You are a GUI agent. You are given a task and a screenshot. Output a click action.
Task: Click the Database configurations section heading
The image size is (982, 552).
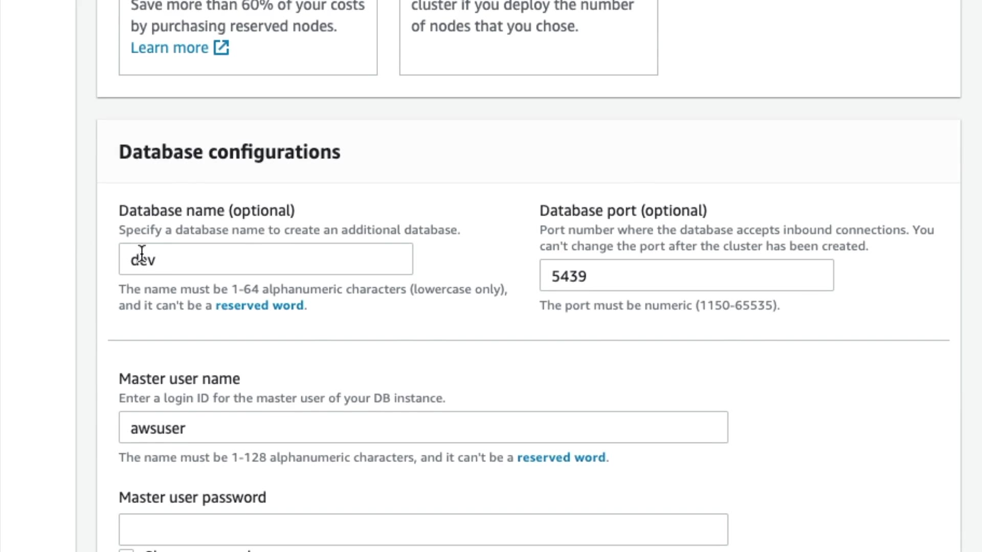tap(229, 152)
